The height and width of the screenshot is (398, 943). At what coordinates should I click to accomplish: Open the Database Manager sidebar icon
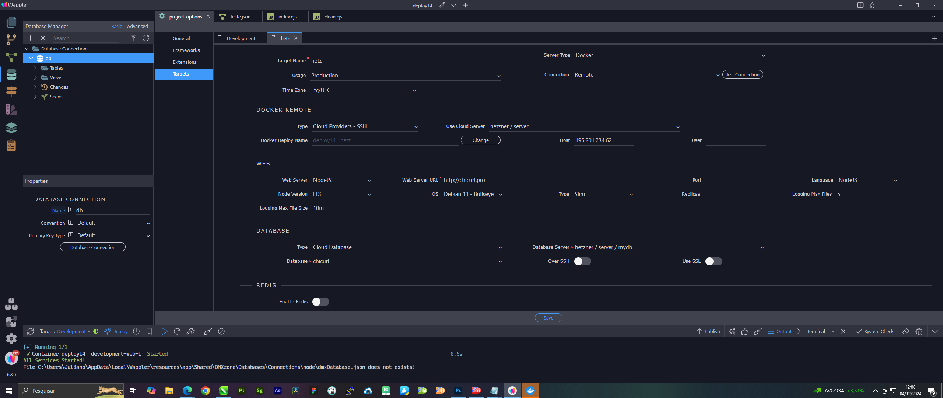pos(11,75)
